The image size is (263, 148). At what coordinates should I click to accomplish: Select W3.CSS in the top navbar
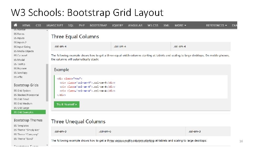(x=153, y=25)
